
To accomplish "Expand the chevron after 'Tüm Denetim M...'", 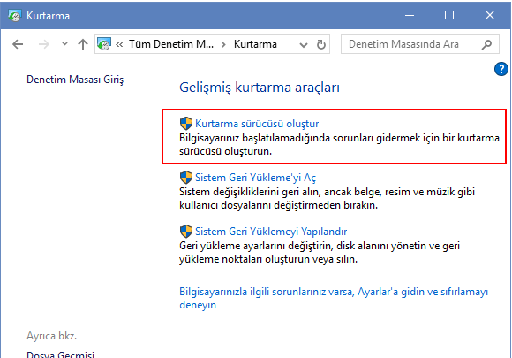I will 223,44.
